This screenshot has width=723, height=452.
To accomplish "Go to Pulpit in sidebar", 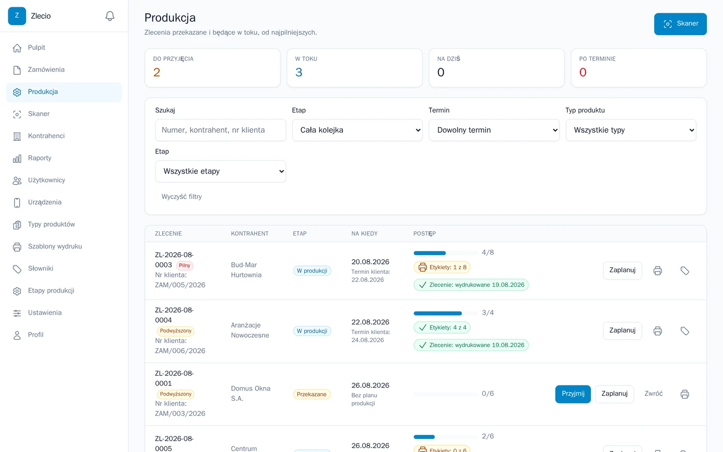I will click(64, 48).
